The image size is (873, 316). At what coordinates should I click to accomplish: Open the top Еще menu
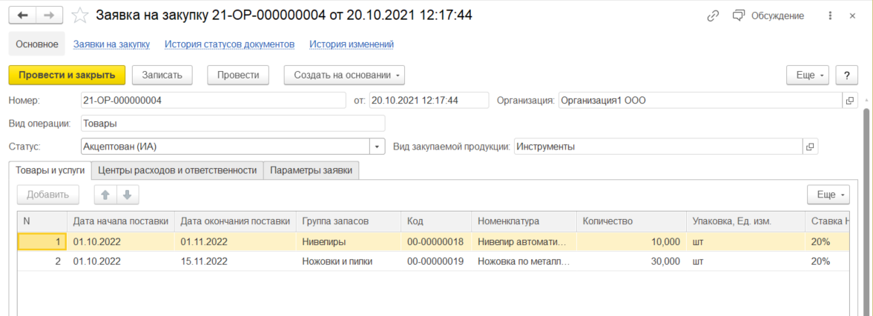(x=810, y=75)
